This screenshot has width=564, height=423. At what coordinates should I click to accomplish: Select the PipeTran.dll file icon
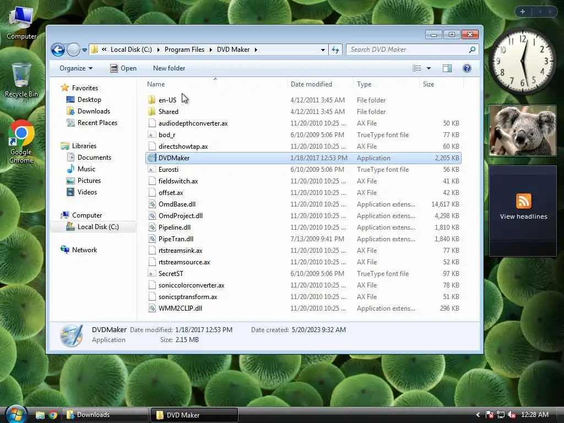(x=152, y=239)
